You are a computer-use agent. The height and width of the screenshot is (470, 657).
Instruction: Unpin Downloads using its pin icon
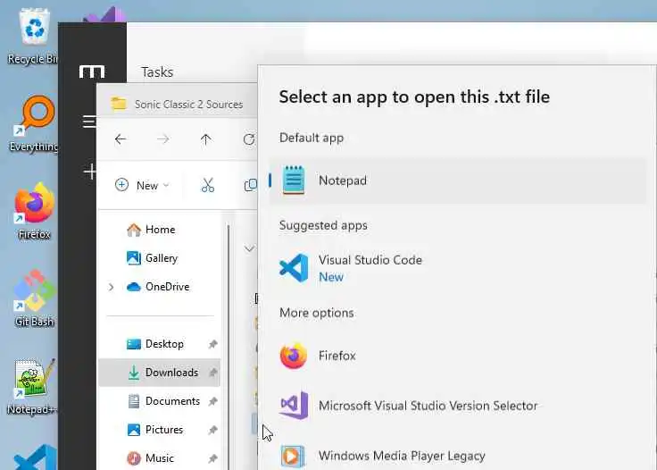tap(212, 373)
